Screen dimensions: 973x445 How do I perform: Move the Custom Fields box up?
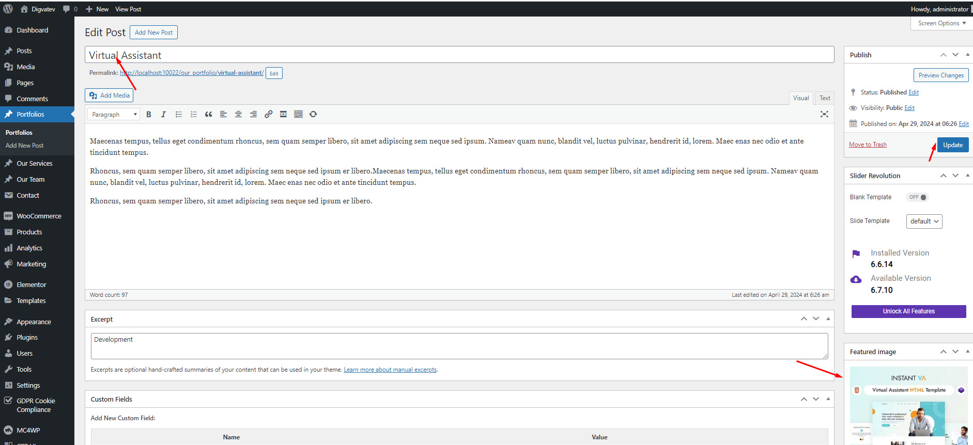(804, 399)
